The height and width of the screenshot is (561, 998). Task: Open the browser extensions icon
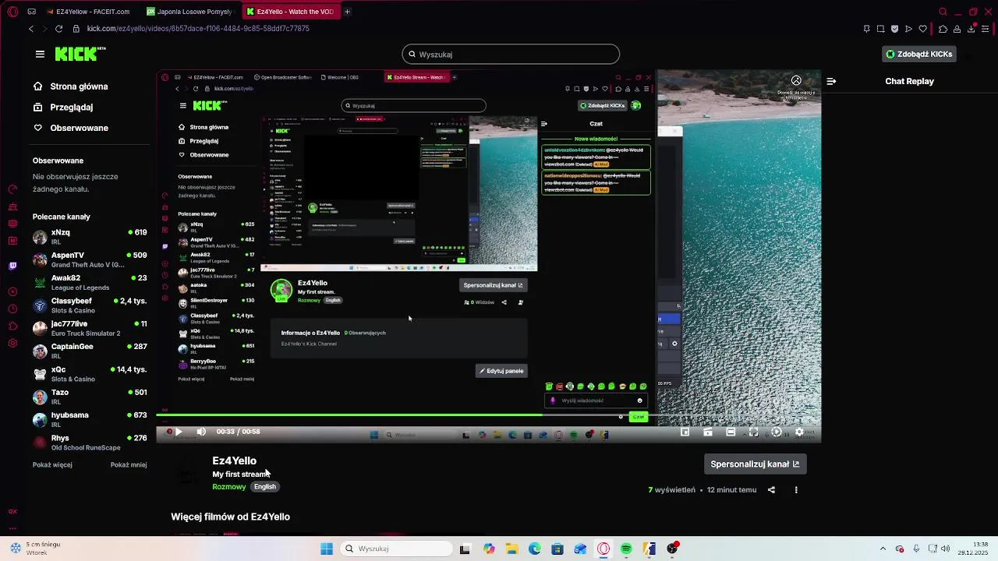tap(943, 29)
